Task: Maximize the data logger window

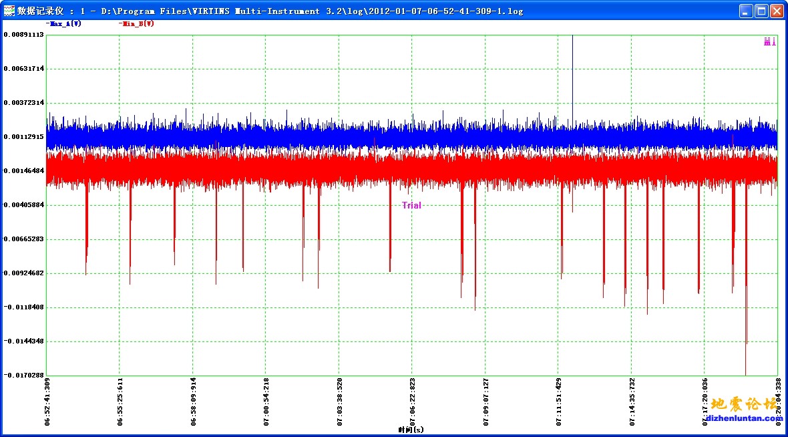Action: pyautogui.click(x=761, y=11)
